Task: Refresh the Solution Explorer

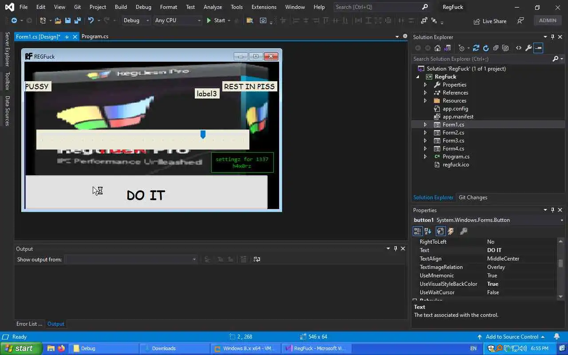Action: (486, 48)
